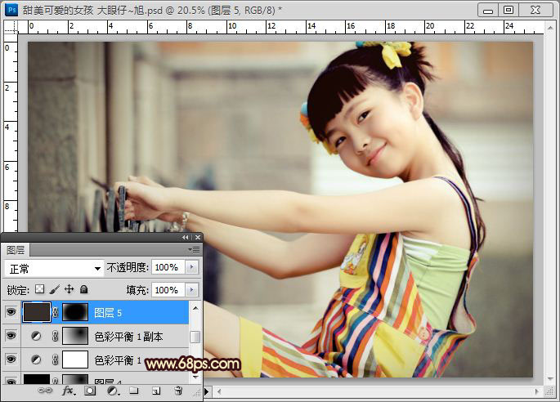Expand the 不透明度 opacity slider arrow
Viewport: 560px width, 402px height.
[x=192, y=268]
